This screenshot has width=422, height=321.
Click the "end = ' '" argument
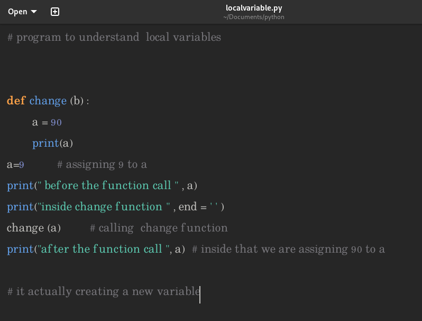pos(198,207)
